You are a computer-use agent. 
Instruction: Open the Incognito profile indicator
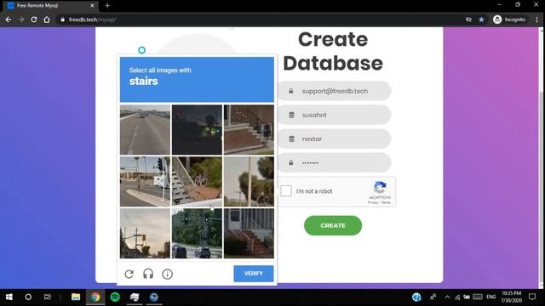click(x=509, y=20)
